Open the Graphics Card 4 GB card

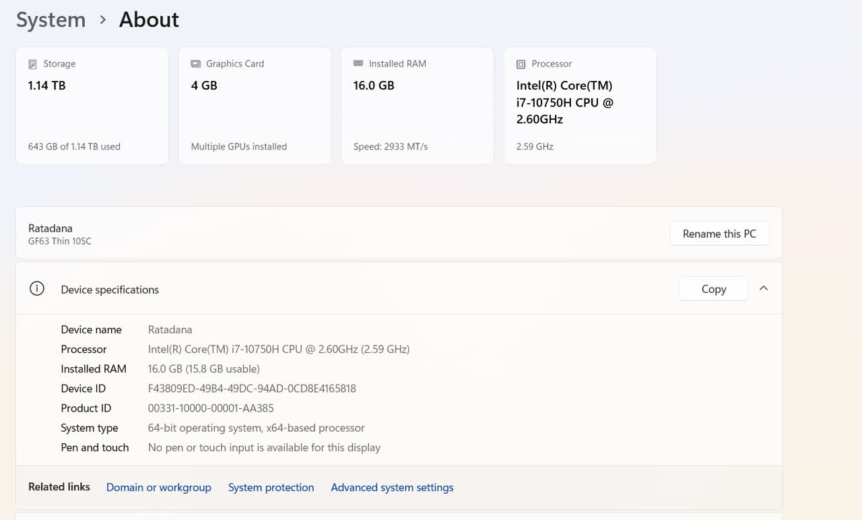coord(255,106)
